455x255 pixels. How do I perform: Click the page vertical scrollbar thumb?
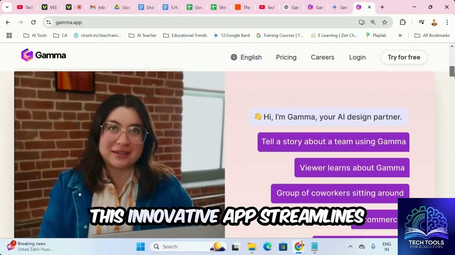[x=452, y=71]
